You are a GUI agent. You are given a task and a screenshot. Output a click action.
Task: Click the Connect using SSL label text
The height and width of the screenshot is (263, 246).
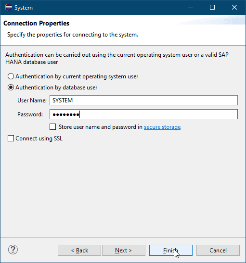39,138
